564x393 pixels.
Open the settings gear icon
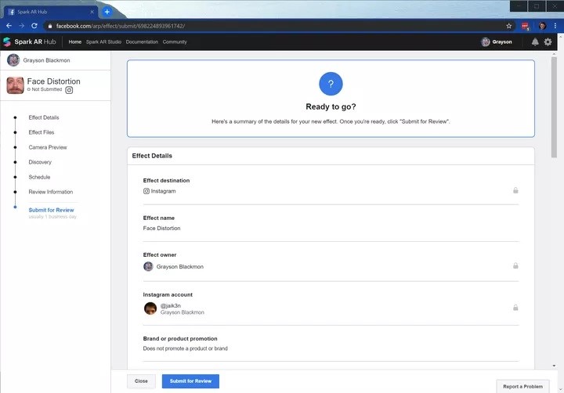pos(548,42)
